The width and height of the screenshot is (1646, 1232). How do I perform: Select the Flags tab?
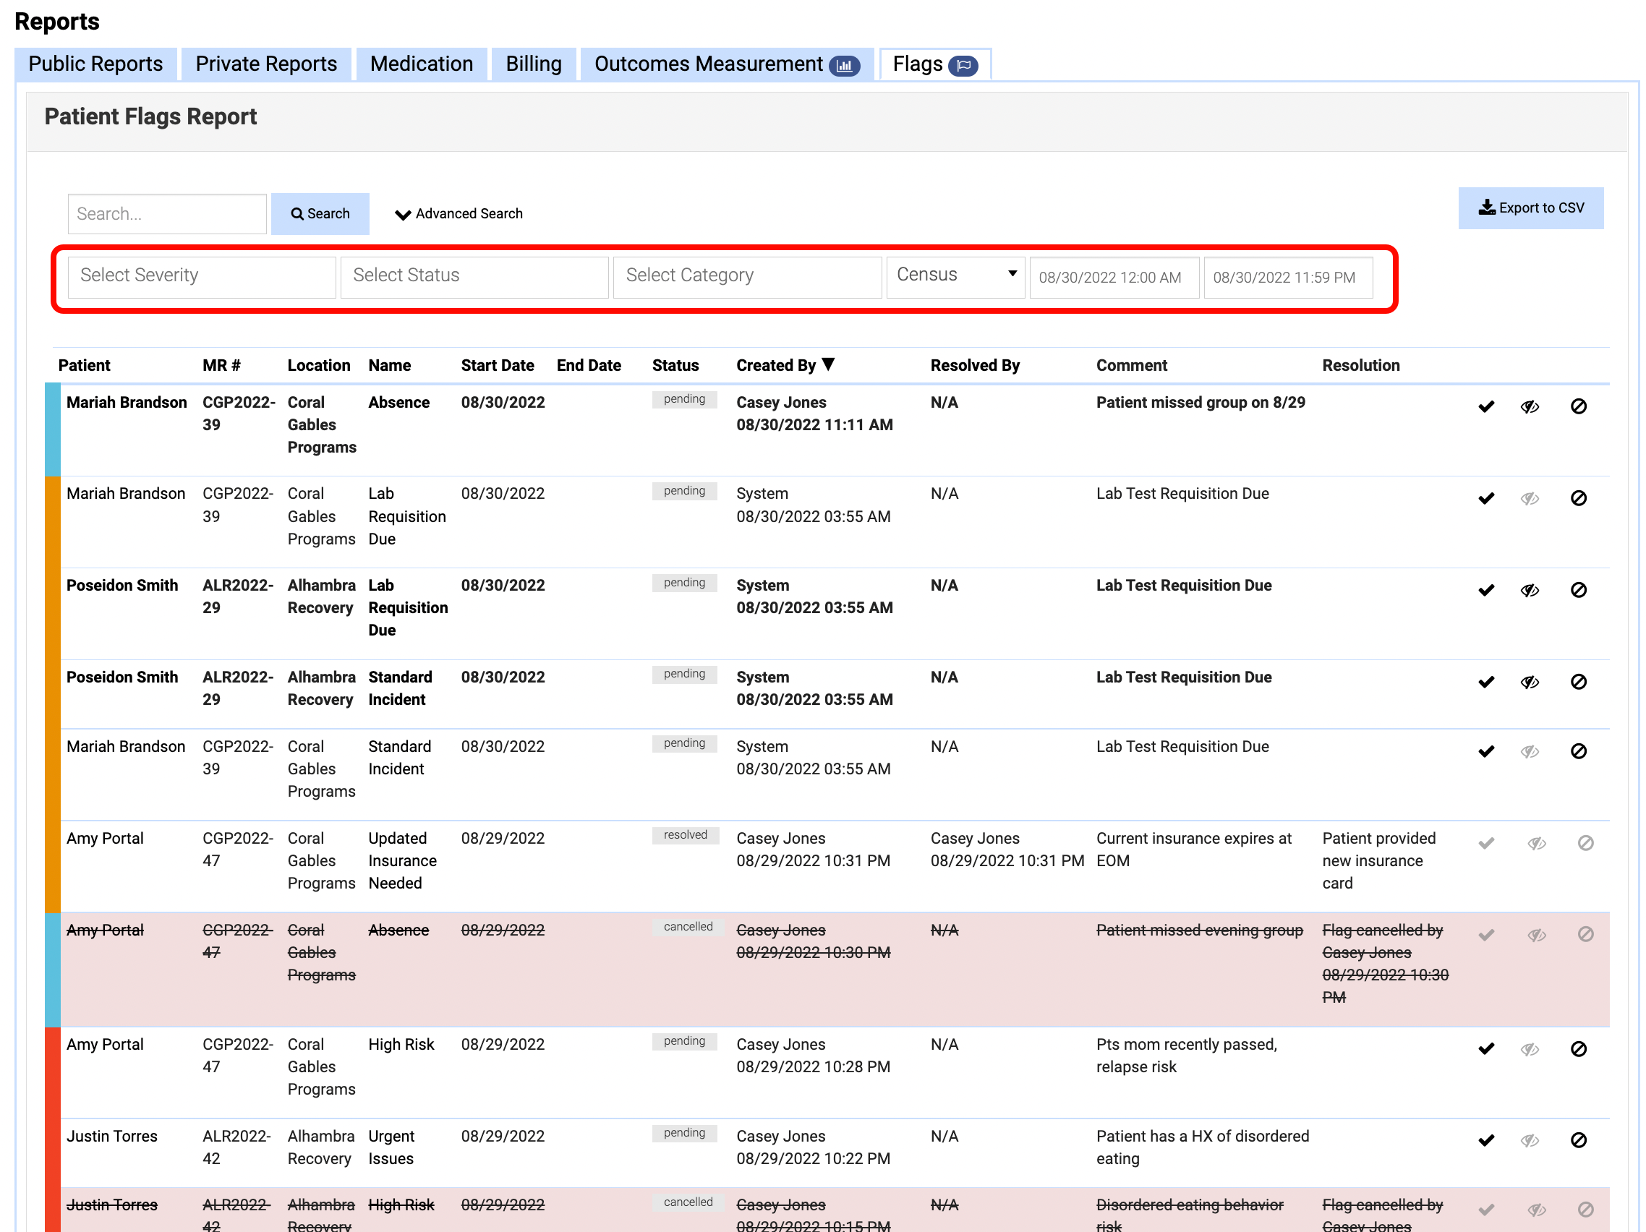pos(934,64)
